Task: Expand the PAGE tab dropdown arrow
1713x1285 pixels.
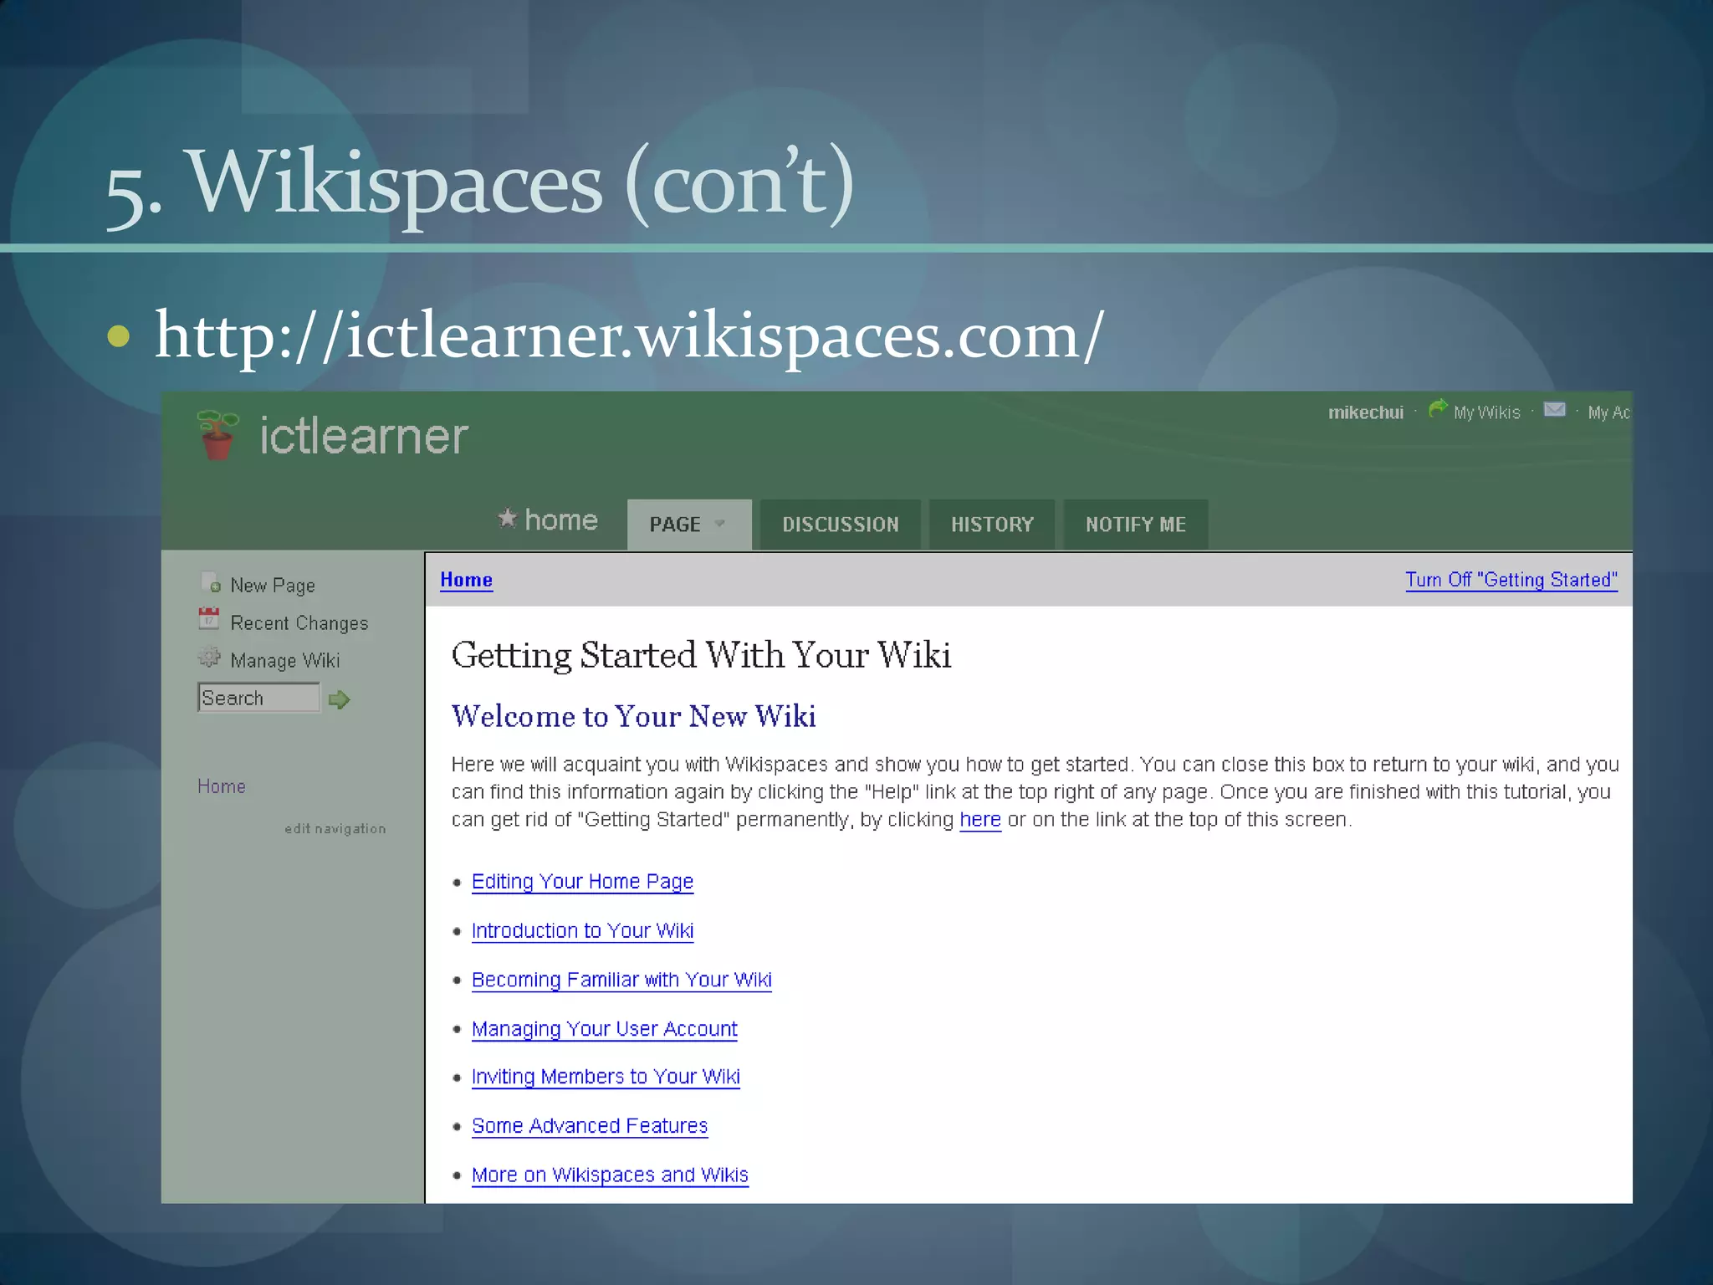Action: tap(719, 524)
